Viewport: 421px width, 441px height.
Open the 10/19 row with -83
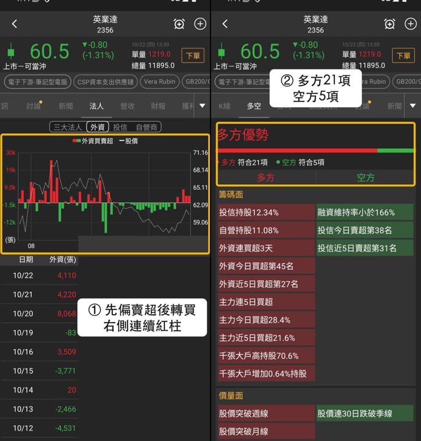(x=40, y=333)
